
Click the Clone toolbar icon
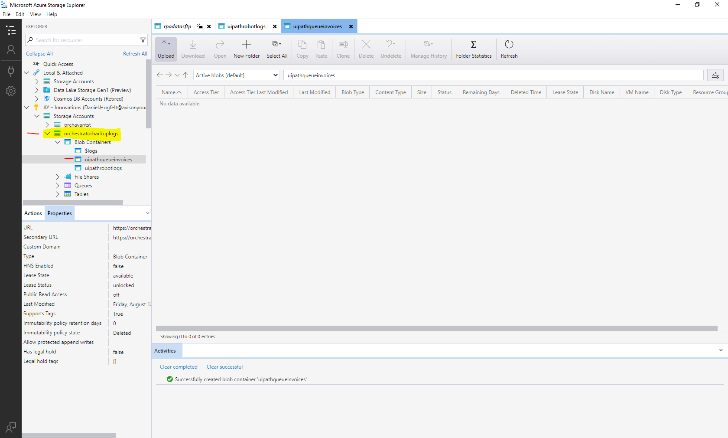pyautogui.click(x=343, y=49)
